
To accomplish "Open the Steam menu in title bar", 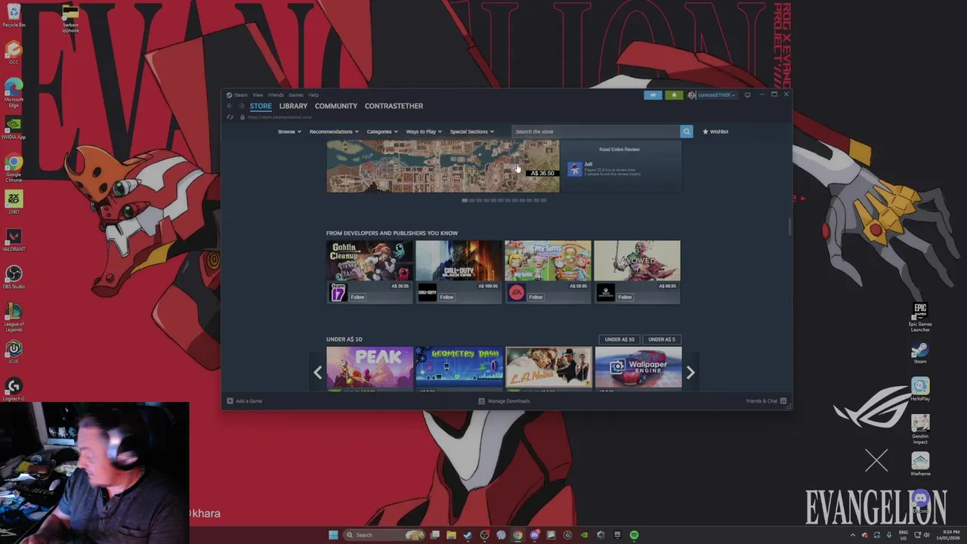I will click(x=240, y=95).
